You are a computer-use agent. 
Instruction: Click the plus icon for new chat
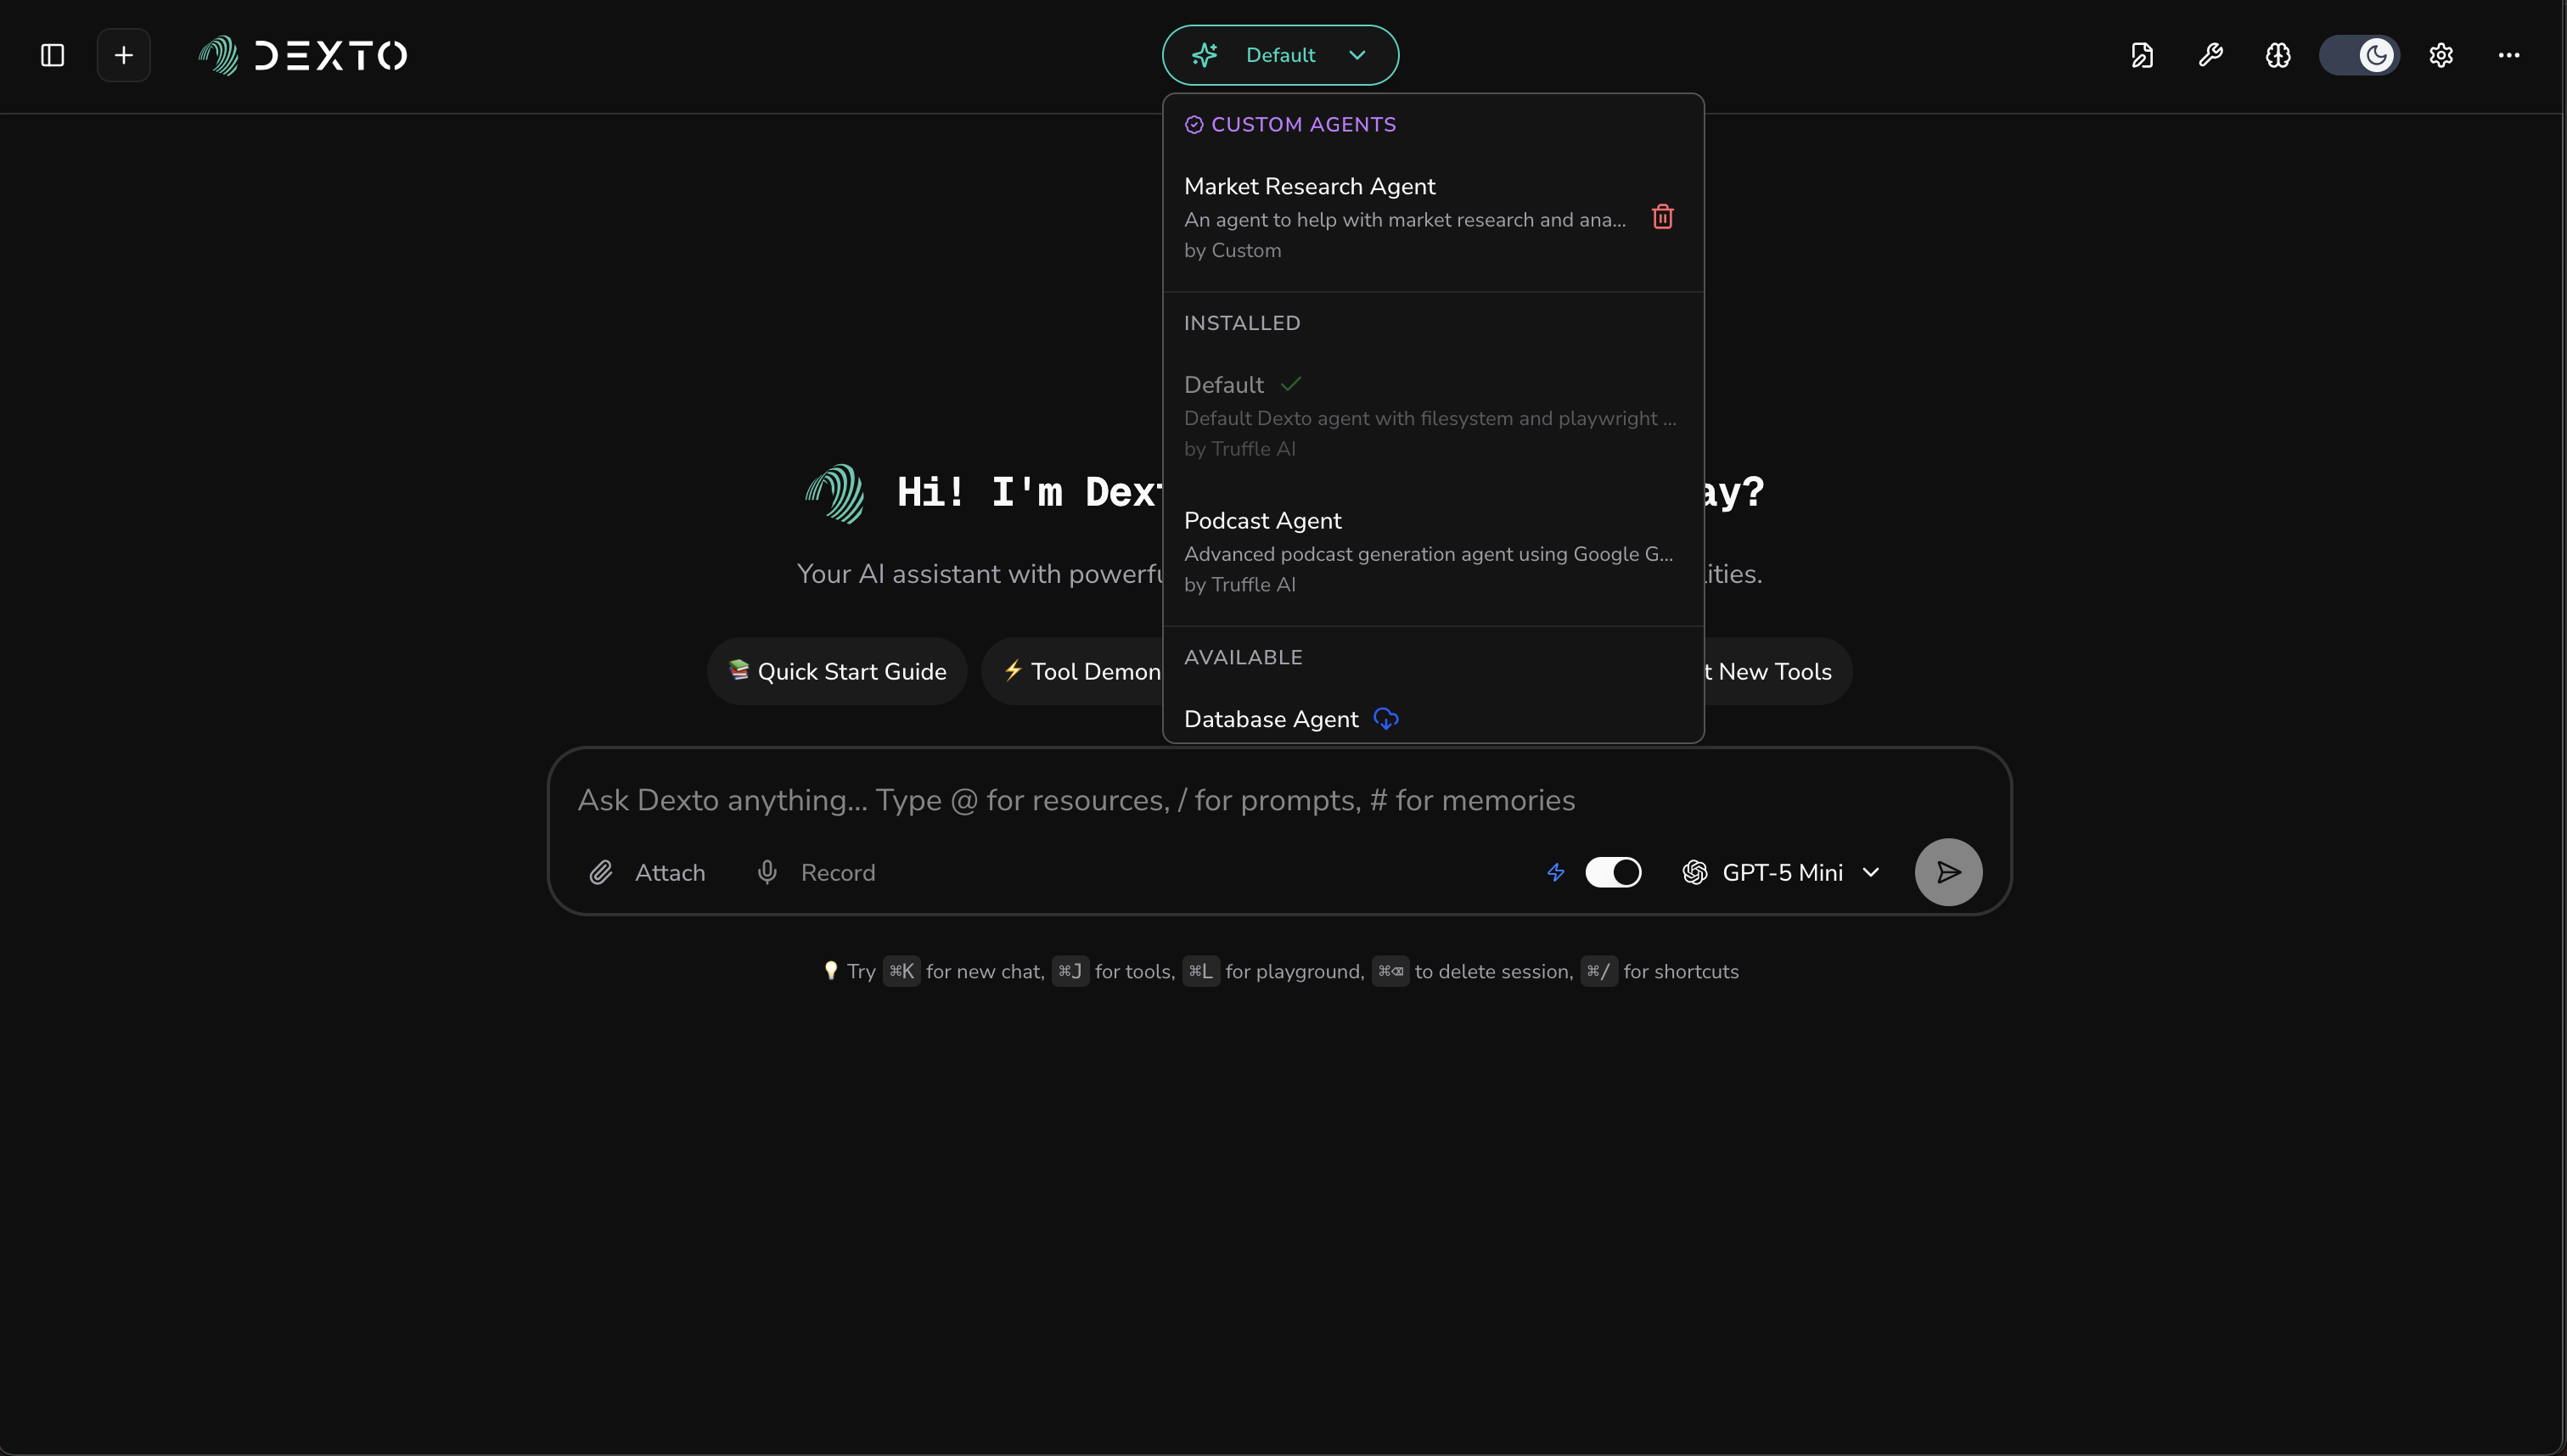(x=123, y=55)
